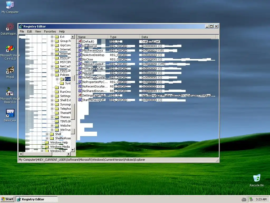Screen dimensions: 270x203
Task: Select the NoLogoff DWORD value icon
Action: (x=80, y=73)
